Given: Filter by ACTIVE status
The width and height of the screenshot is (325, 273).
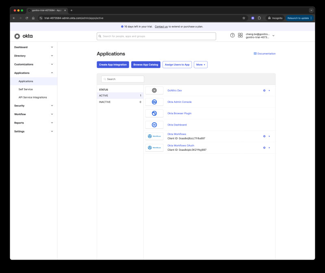Looking at the screenshot, I should (x=120, y=95).
